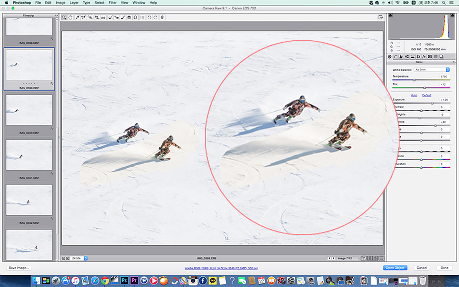The height and width of the screenshot is (287, 459).
Task: Select the Hand tool
Action: (70, 17)
